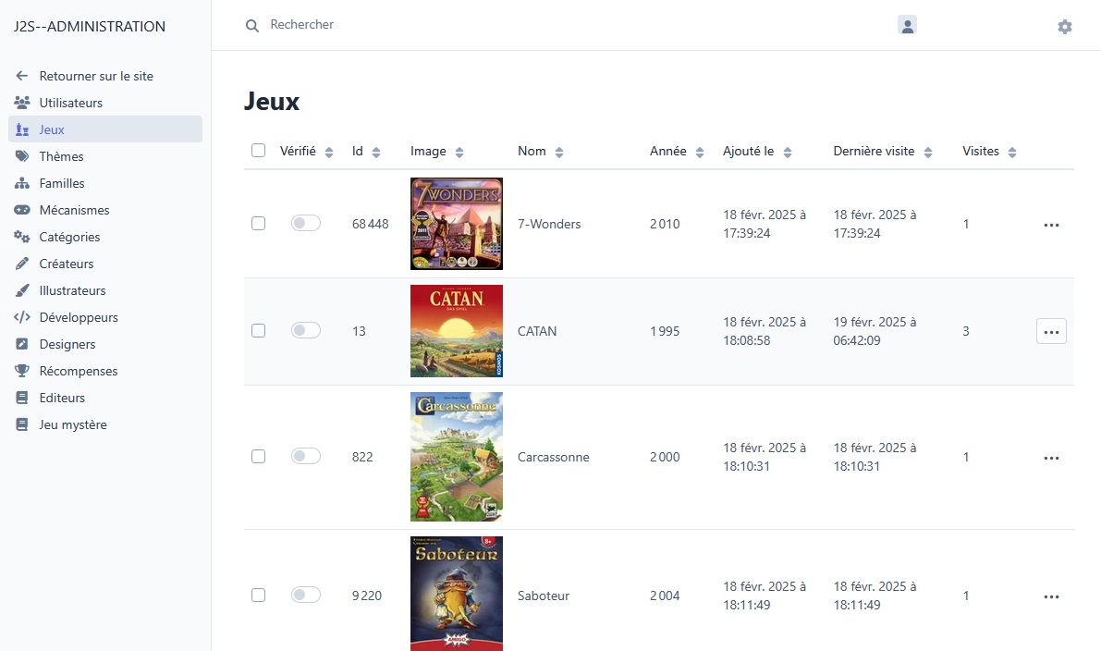This screenshot has height=651, width=1101.
Task: Select the header select-all checkbox
Action: (x=258, y=149)
